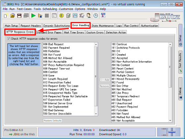The width and height of the screenshot is (185, 139).
Task: Open the Wait Time Errors sub-tab
Action: pos(74,32)
